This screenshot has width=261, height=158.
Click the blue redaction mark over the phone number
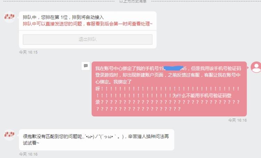174,68
